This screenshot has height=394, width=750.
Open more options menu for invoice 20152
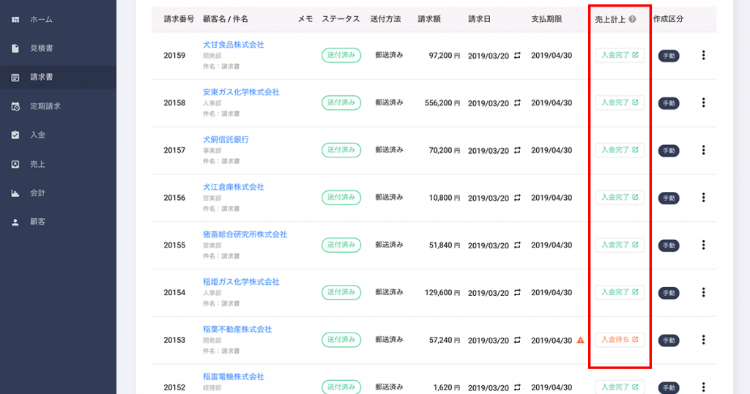(x=703, y=387)
